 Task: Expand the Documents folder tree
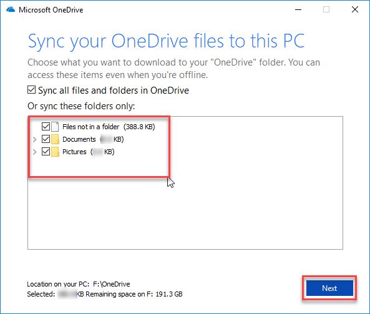(35, 139)
